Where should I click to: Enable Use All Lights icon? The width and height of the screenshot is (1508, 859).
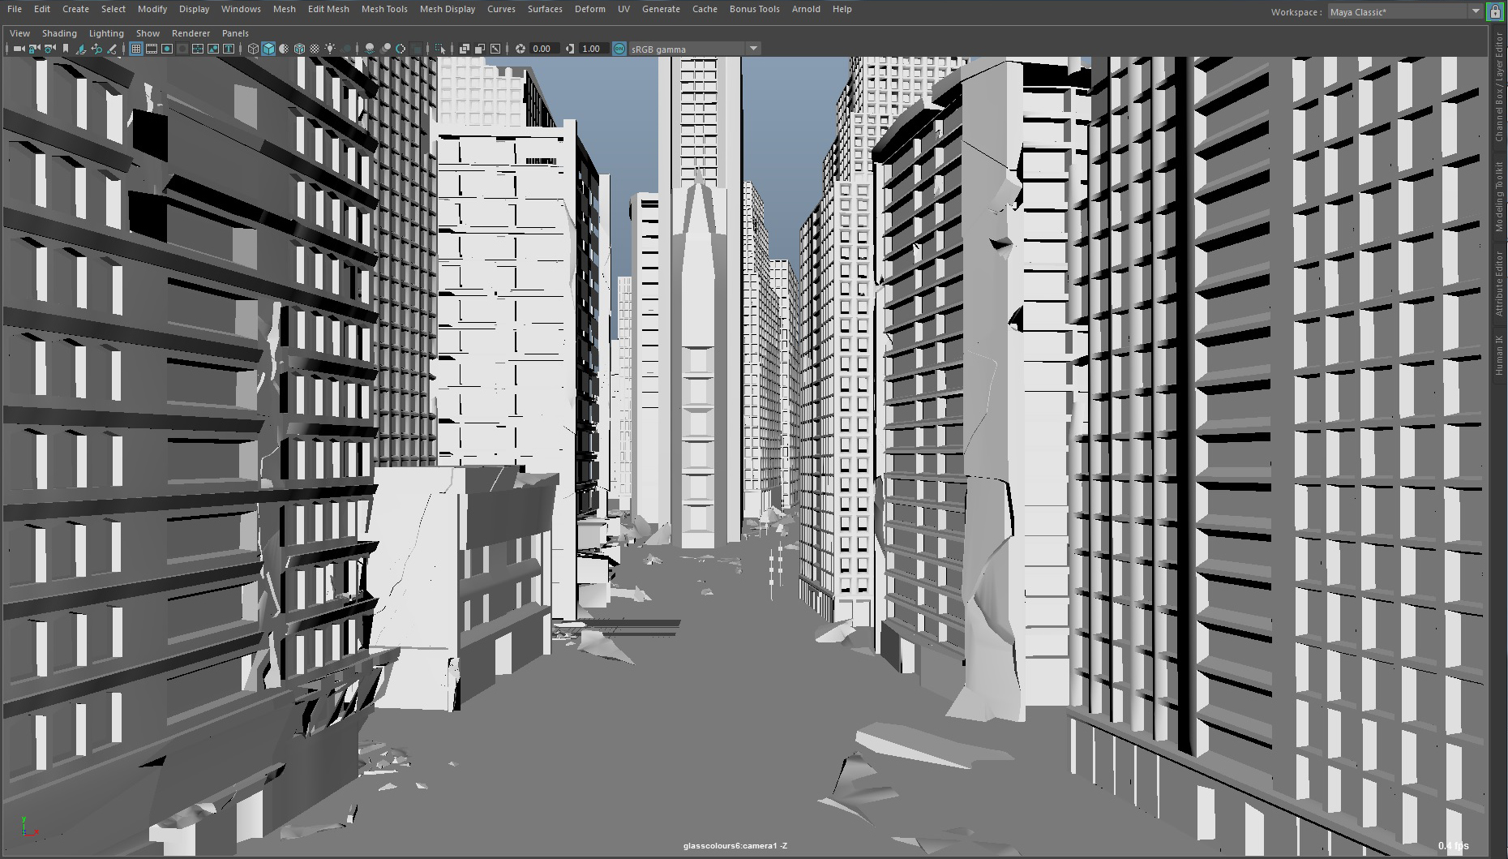point(330,49)
